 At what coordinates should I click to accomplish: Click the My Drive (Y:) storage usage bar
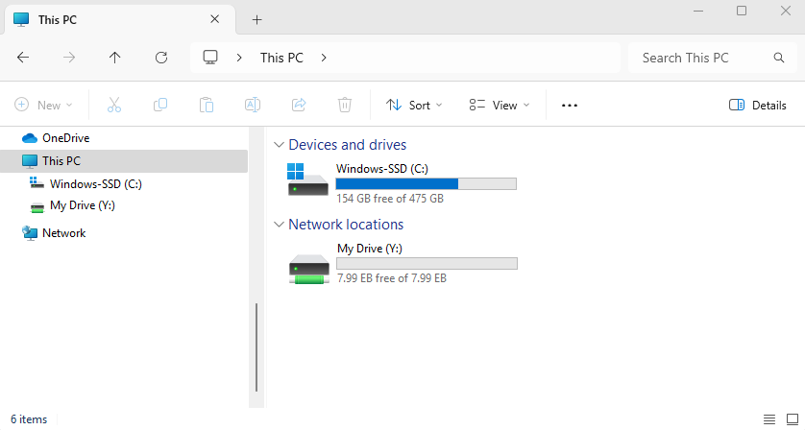(x=427, y=264)
